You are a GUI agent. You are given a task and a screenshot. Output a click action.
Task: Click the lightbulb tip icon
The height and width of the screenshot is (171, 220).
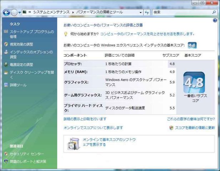66,34
